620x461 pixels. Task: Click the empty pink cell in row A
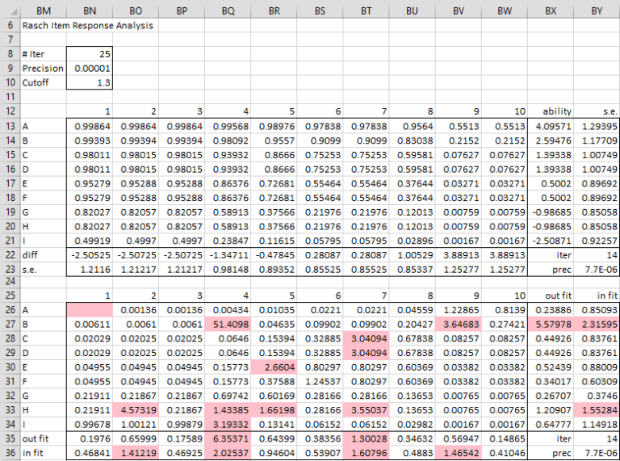click(x=90, y=310)
